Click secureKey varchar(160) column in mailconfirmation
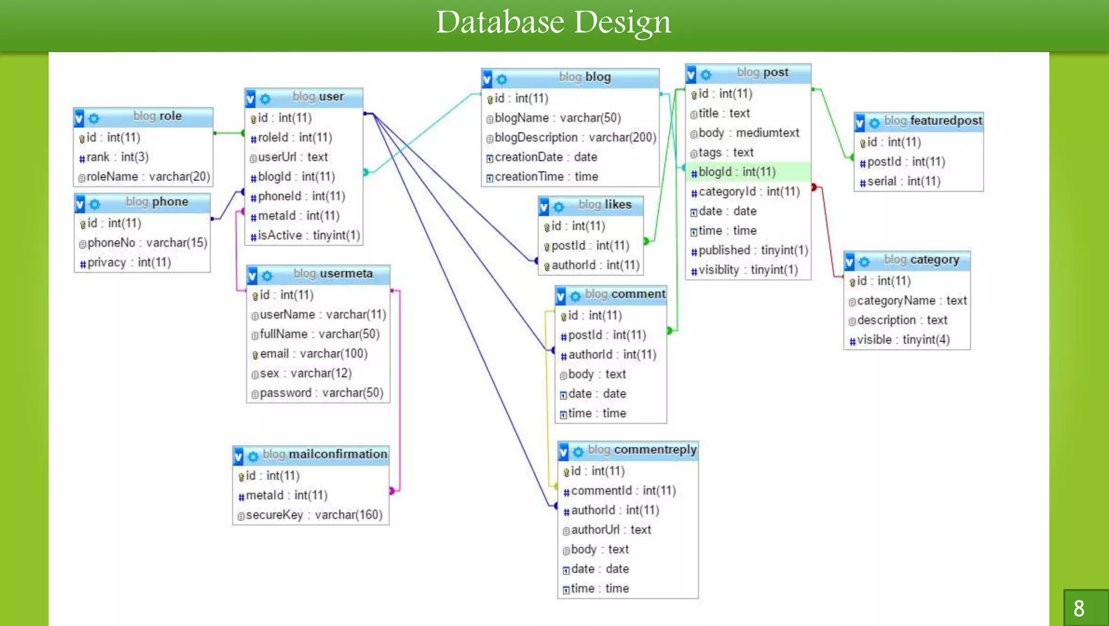The height and width of the screenshot is (626, 1109). 310,515
